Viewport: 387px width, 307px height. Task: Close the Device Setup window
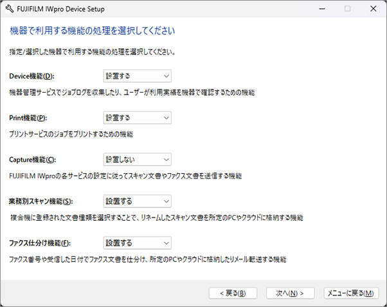point(373,9)
